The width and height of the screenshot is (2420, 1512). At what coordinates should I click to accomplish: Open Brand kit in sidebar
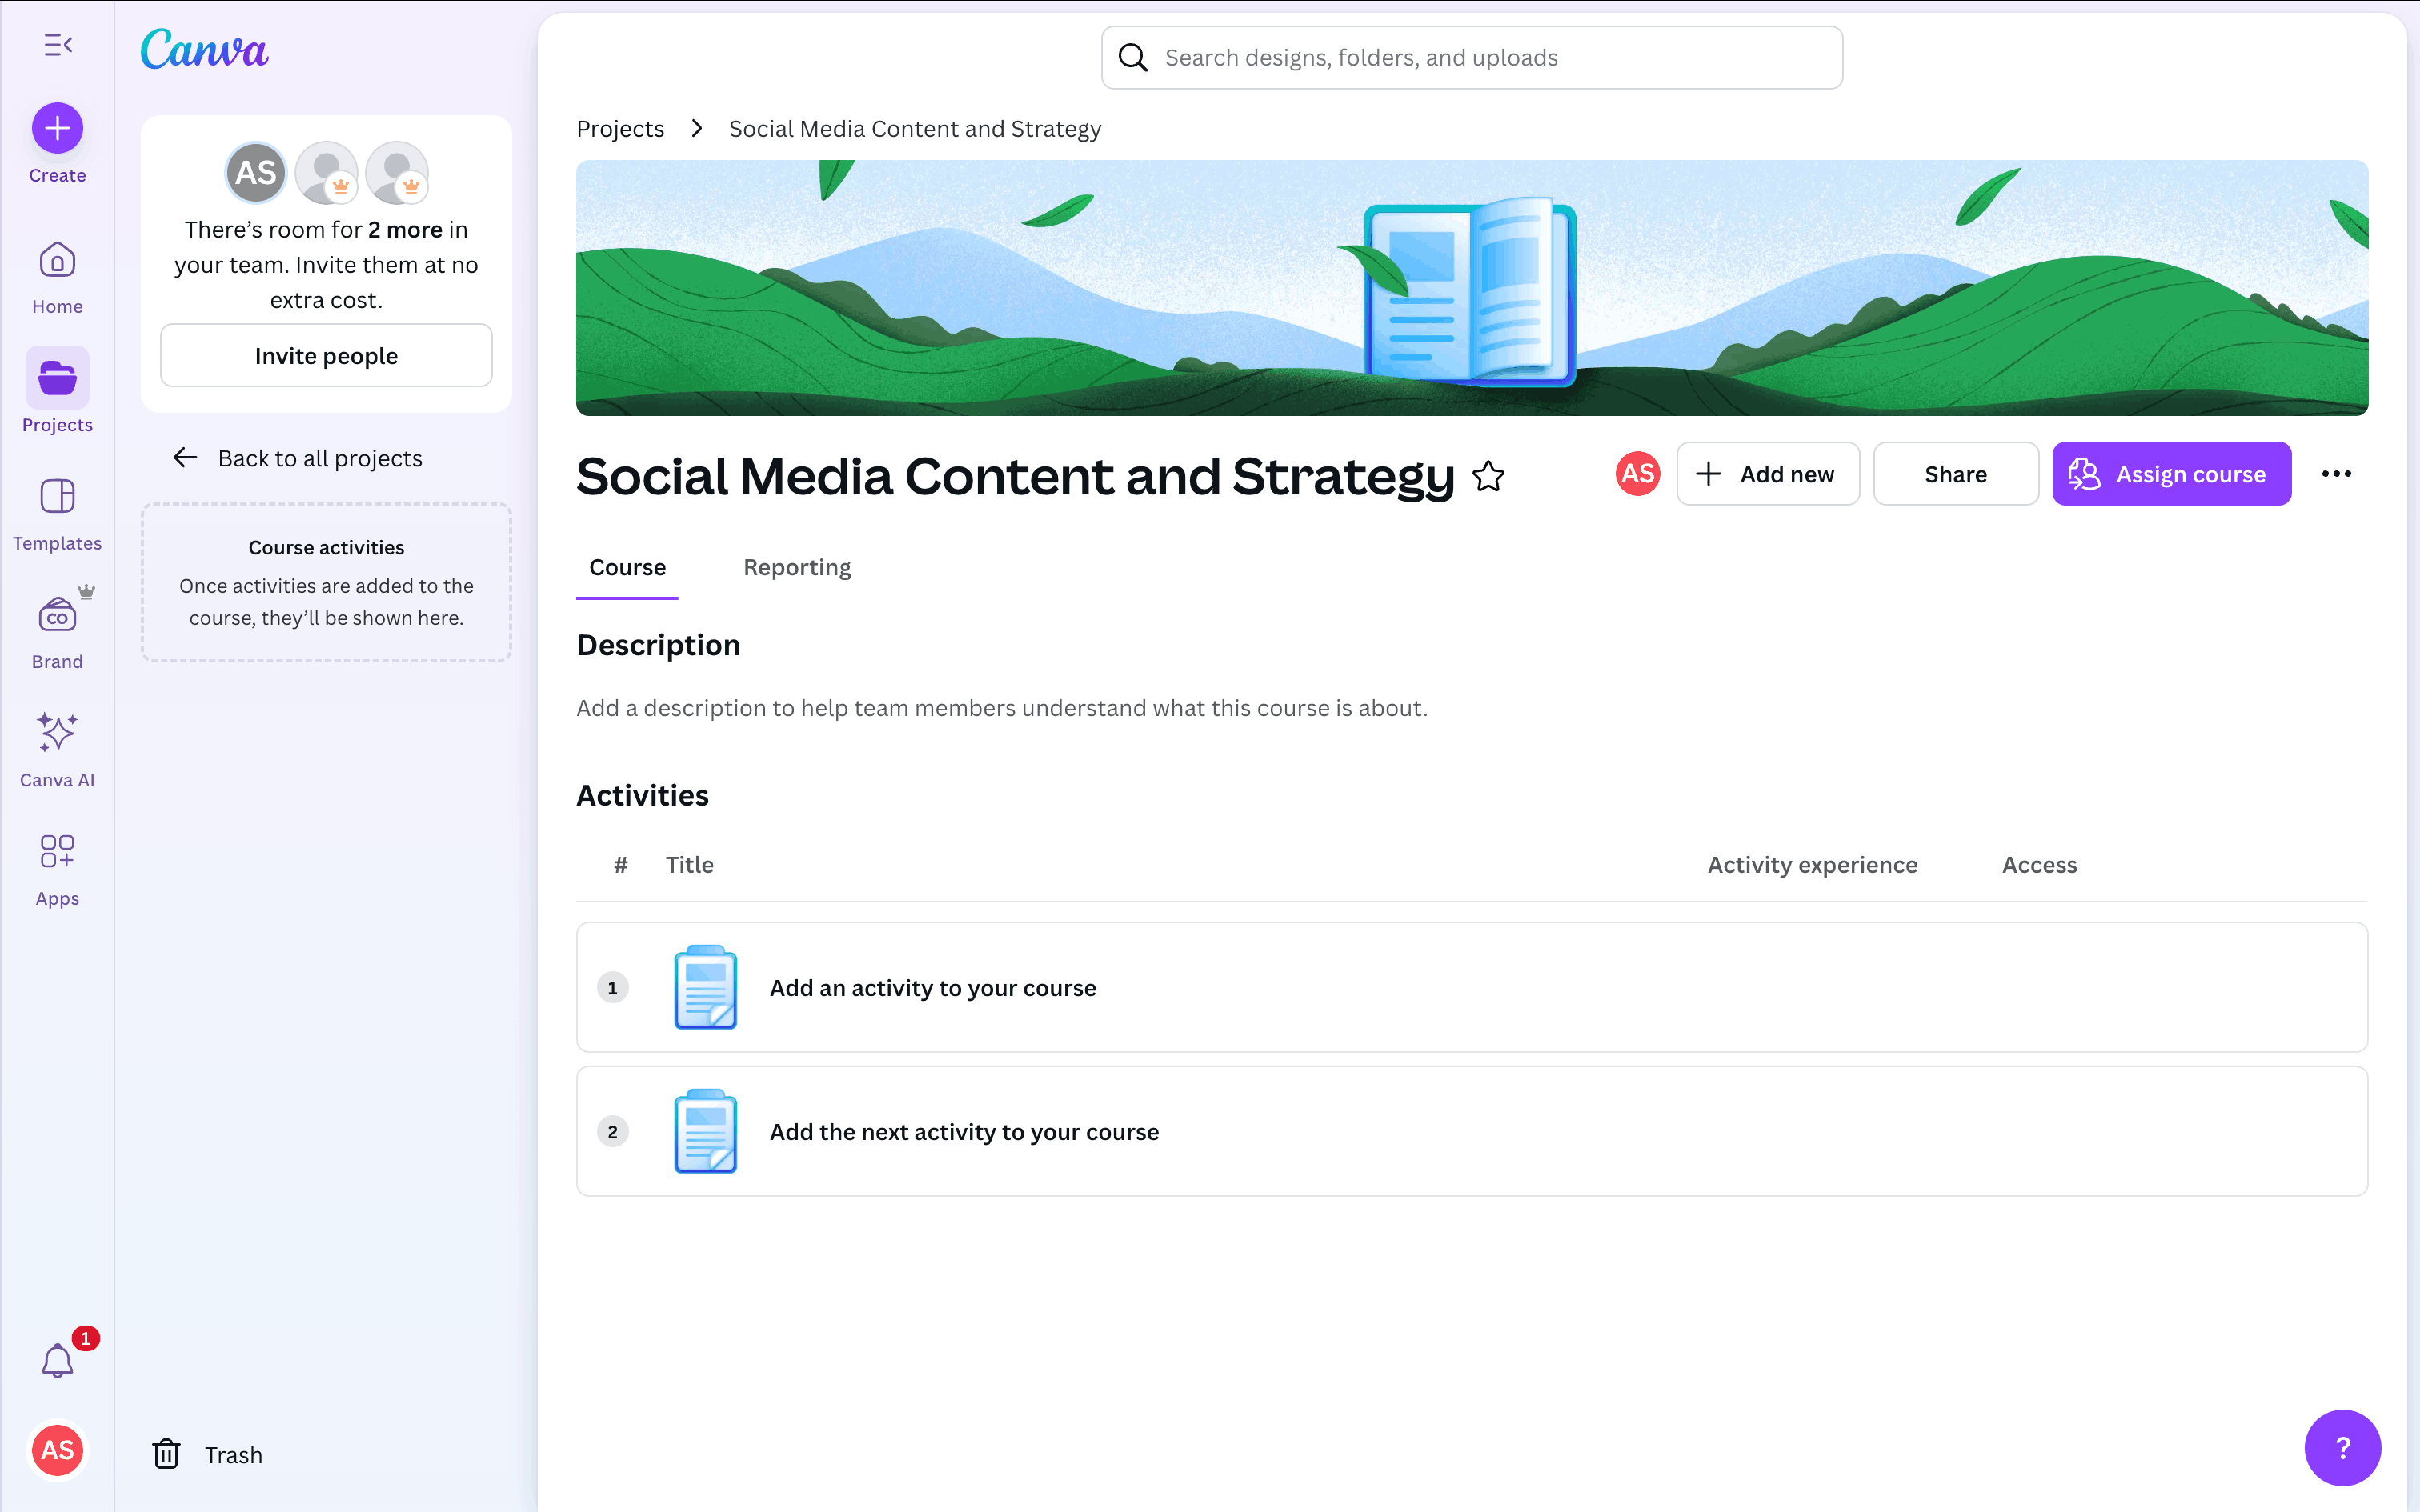[x=57, y=631]
